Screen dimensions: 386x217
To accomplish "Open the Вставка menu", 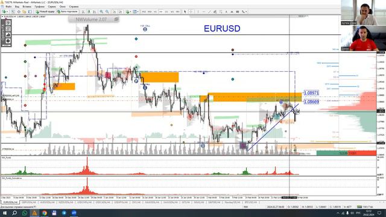I will pos(27,7).
